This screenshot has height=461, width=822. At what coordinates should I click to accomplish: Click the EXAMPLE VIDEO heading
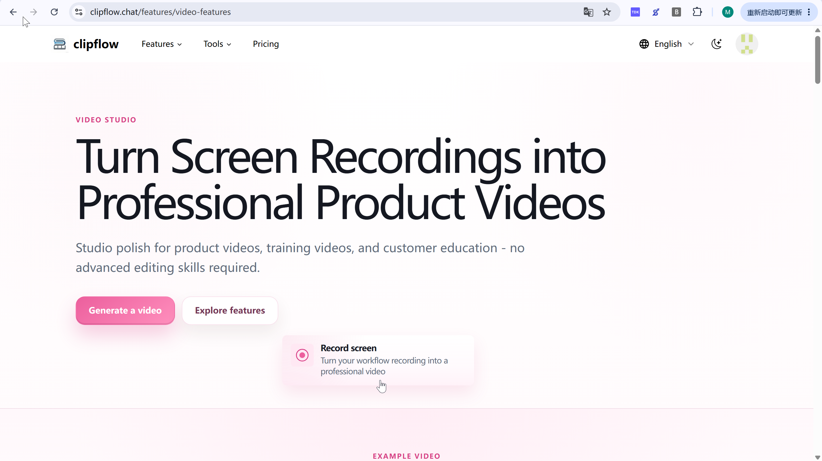point(406,456)
